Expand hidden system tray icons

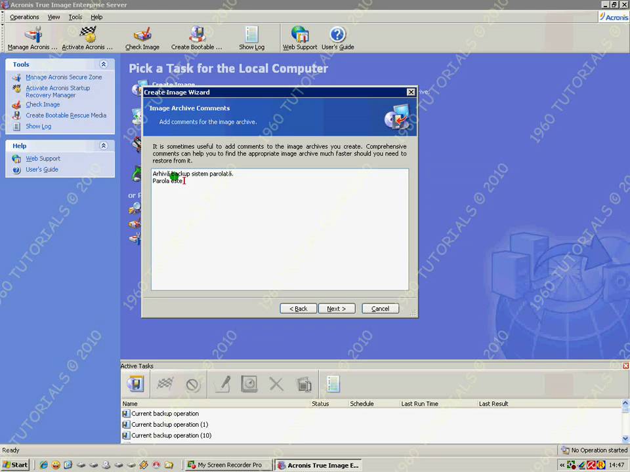(x=562, y=465)
